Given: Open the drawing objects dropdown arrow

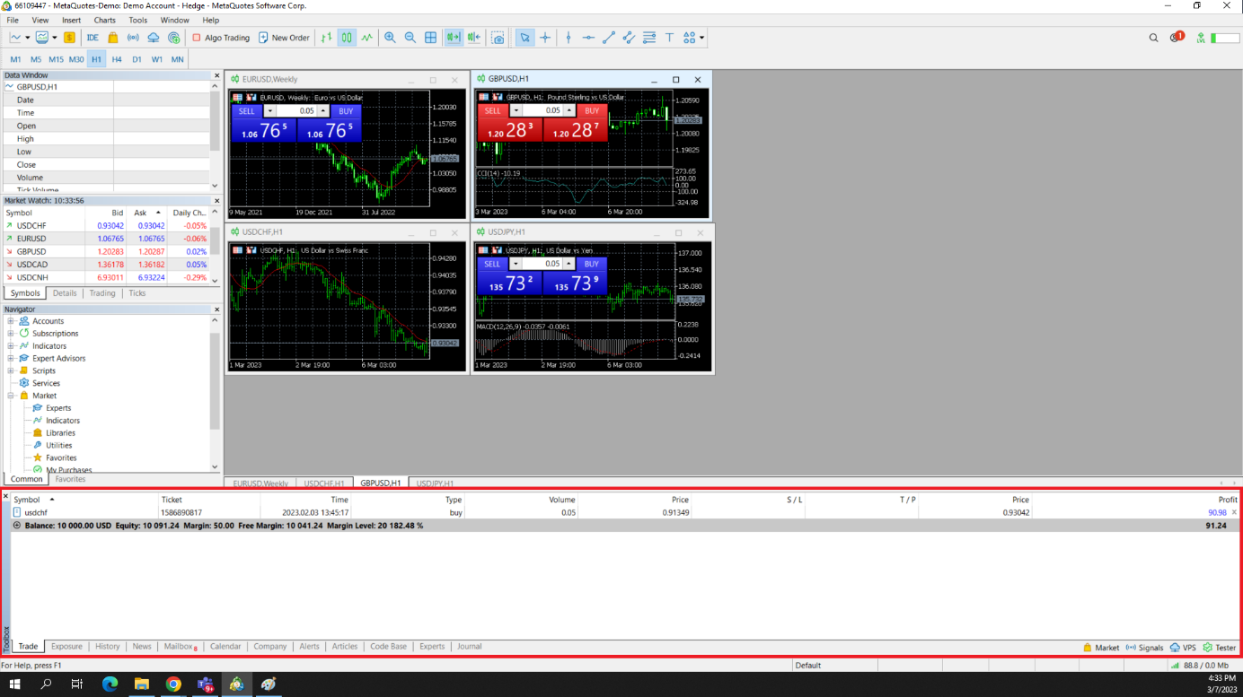Looking at the screenshot, I should [x=701, y=38].
